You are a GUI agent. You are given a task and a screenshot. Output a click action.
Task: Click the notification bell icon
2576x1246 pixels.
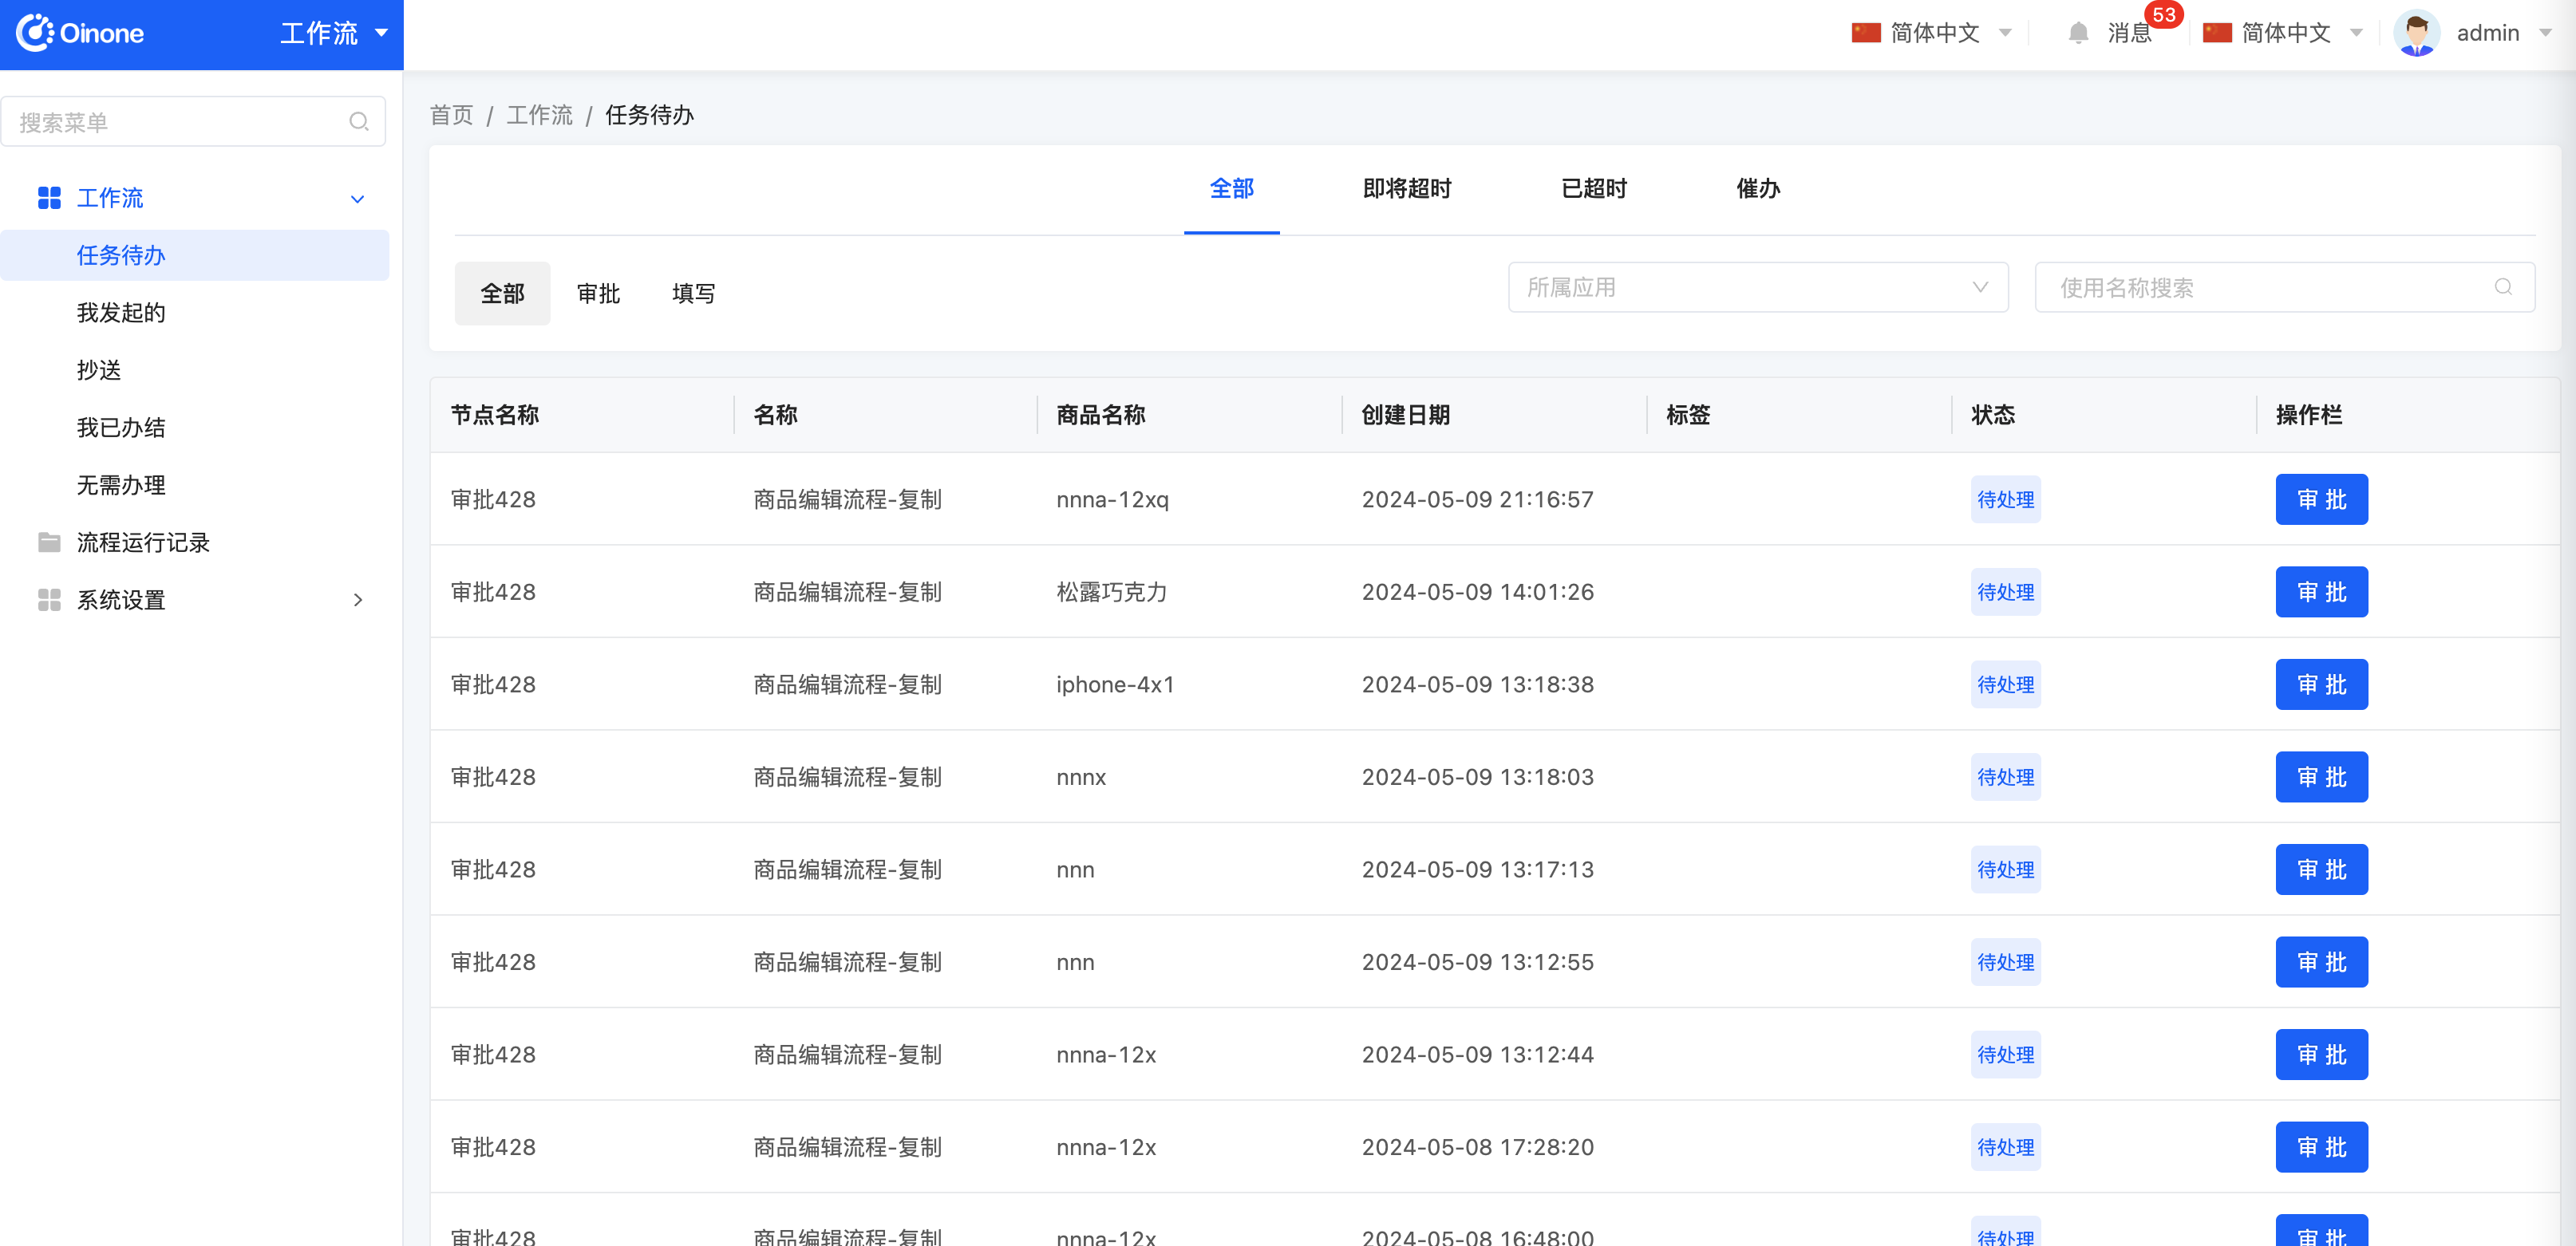pyautogui.click(x=2076, y=33)
